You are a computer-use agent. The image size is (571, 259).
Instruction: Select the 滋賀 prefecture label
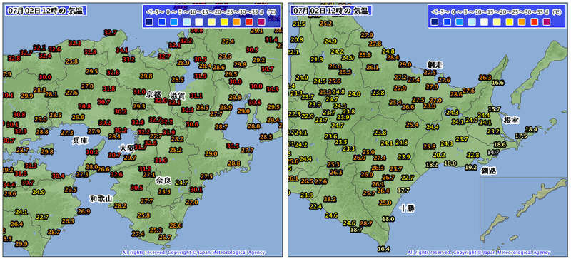(177, 96)
